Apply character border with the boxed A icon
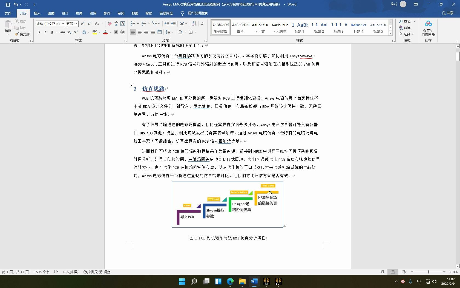The width and height of the screenshot is (460, 288). [123, 24]
